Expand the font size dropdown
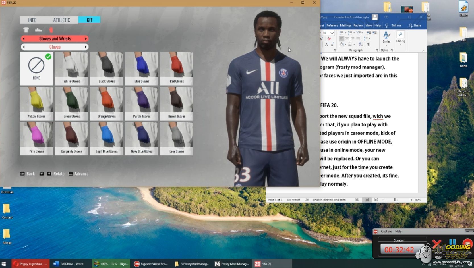 point(332,33)
